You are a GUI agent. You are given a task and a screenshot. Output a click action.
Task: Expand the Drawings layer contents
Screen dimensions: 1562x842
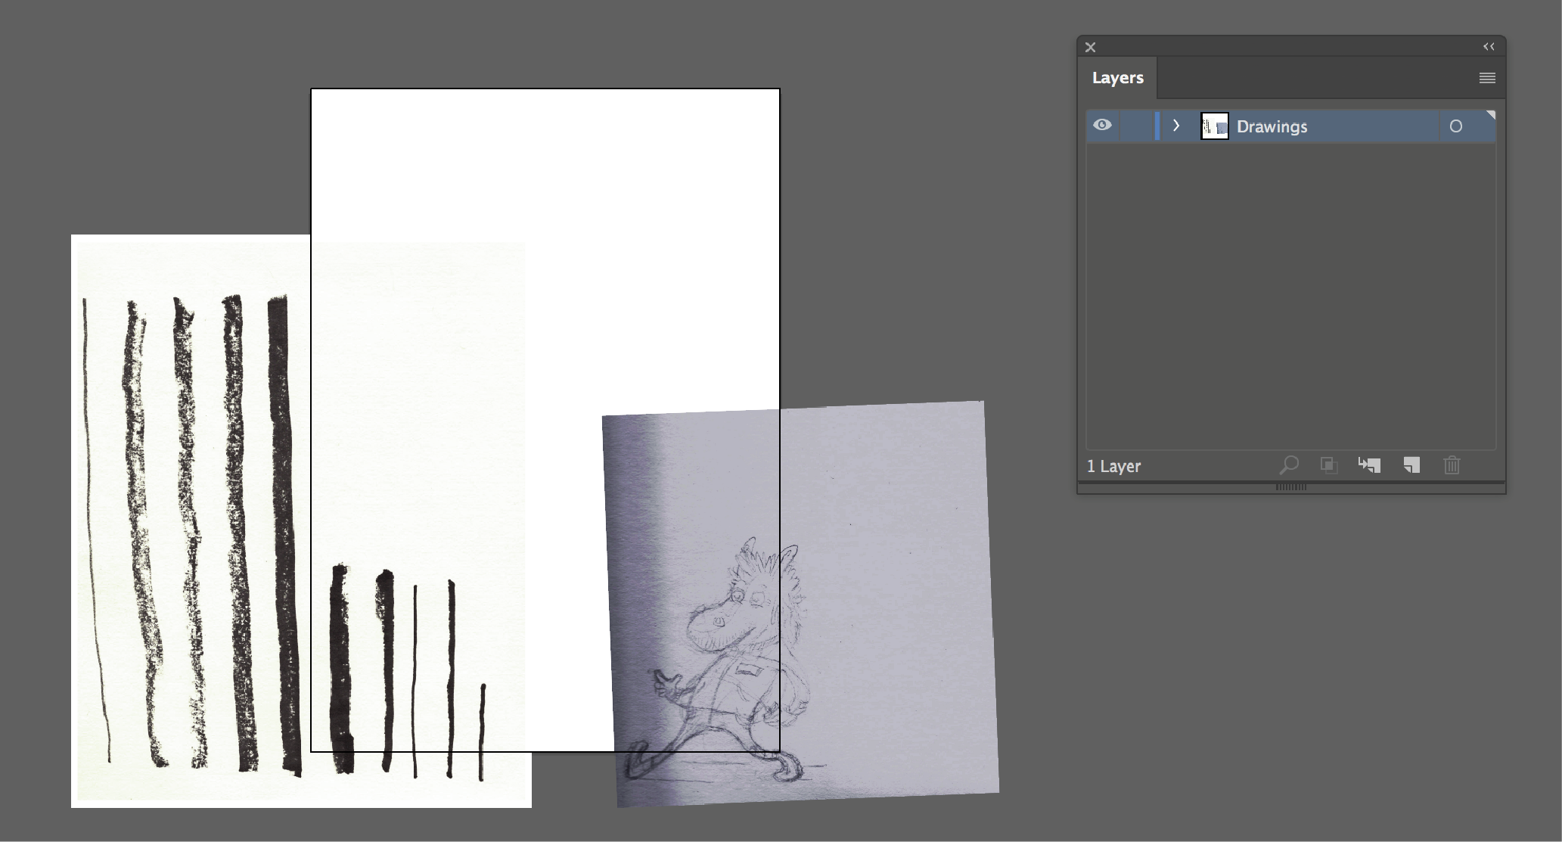point(1176,126)
